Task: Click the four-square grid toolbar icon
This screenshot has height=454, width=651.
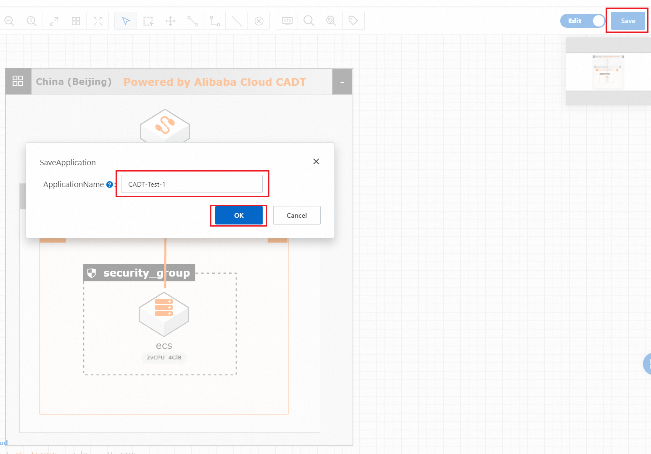Action: point(76,21)
